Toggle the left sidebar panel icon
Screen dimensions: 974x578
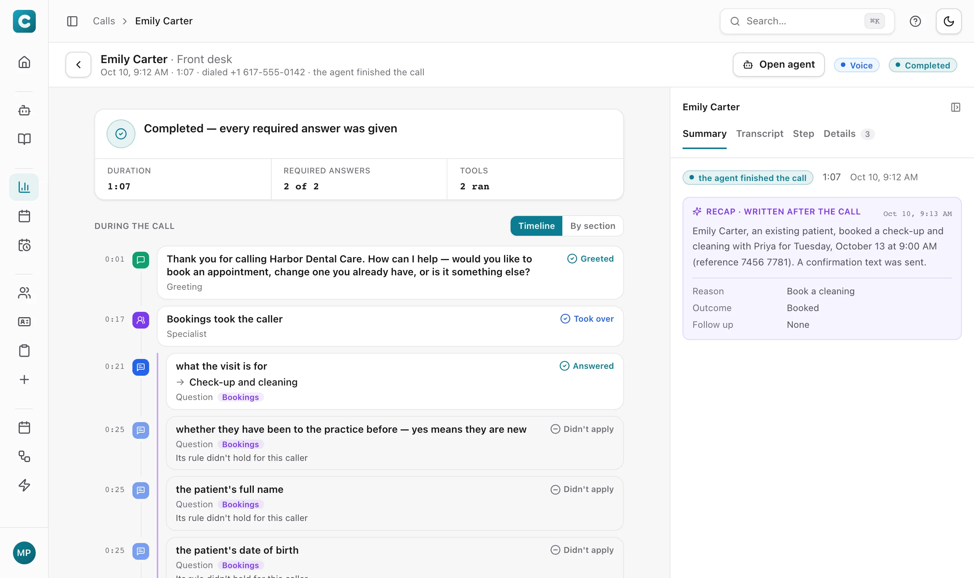(72, 21)
